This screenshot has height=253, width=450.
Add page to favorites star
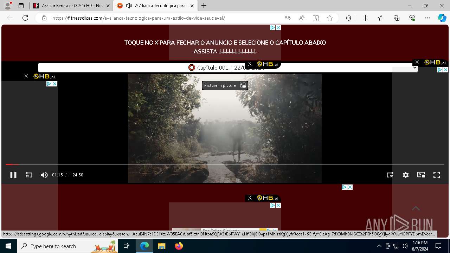pyautogui.click(x=330, y=18)
